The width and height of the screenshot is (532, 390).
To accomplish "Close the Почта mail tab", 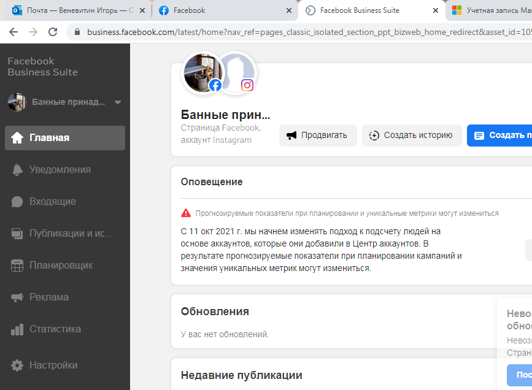I will (x=142, y=10).
